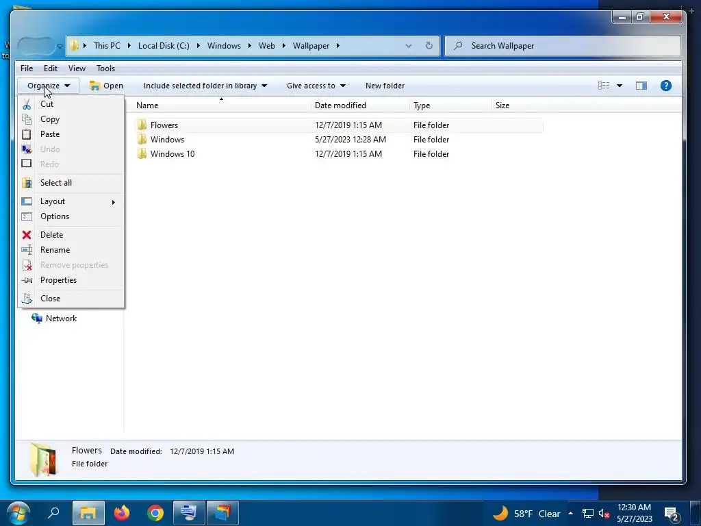Click the refresh icon in address bar
The width and height of the screenshot is (701, 526).
point(429,46)
